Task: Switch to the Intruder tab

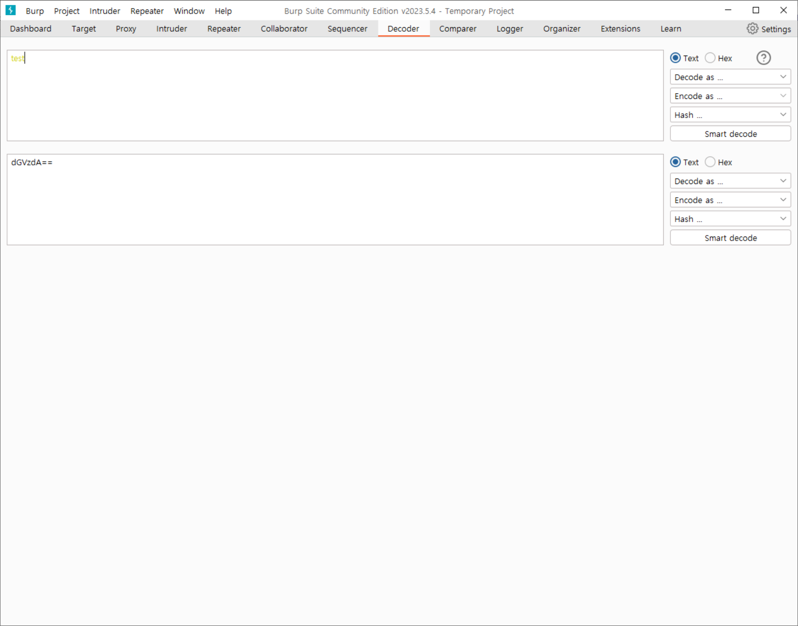Action: [x=172, y=29]
